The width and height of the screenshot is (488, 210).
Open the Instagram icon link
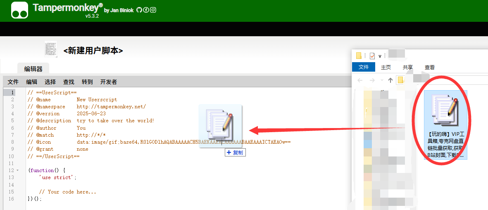(x=153, y=10)
